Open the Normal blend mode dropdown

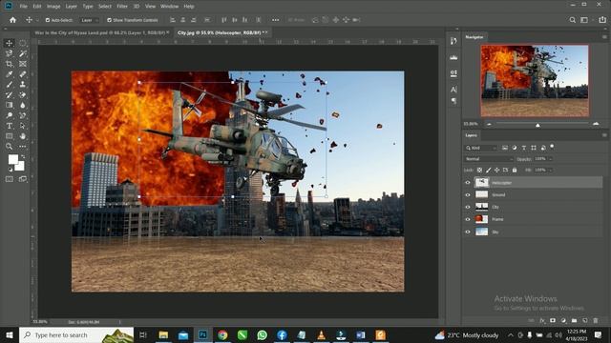click(x=489, y=159)
